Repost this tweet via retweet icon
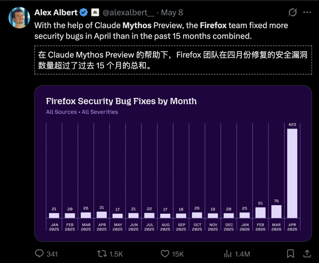 tap(102, 254)
